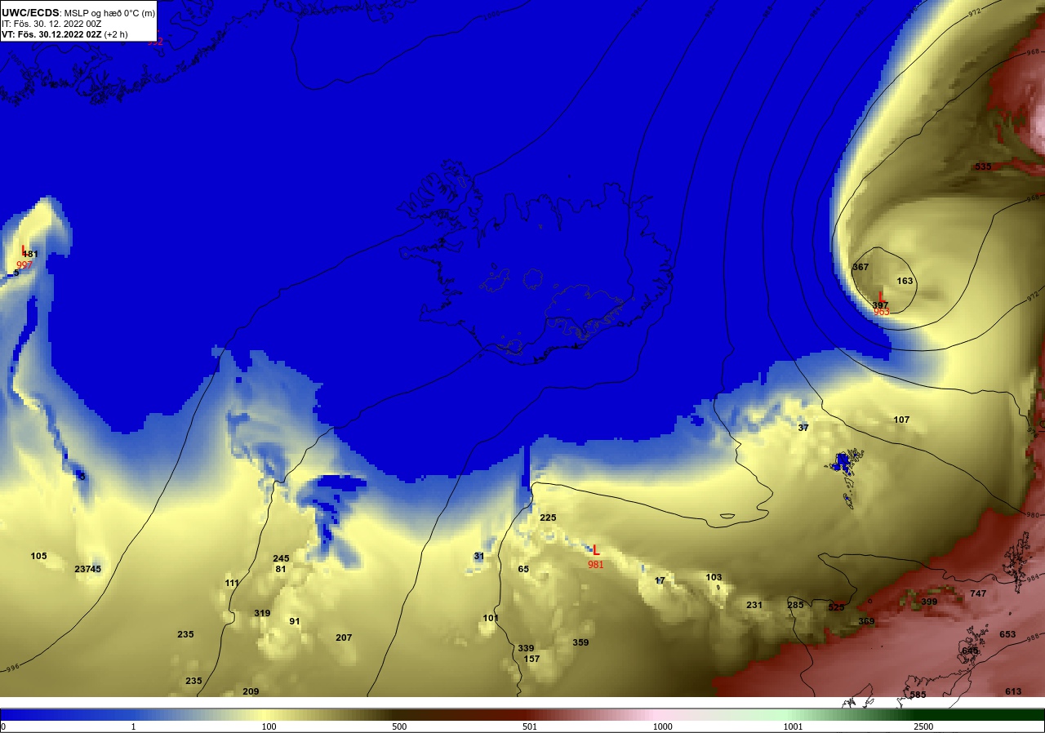Click the map value '209' near the bottom
Image resolution: width=1045 pixels, height=733 pixels.
tap(251, 691)
